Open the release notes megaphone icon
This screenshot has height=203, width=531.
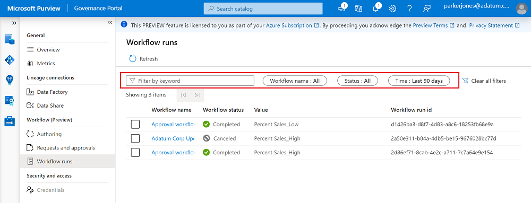pyautogui.click(x=341, y=8)
